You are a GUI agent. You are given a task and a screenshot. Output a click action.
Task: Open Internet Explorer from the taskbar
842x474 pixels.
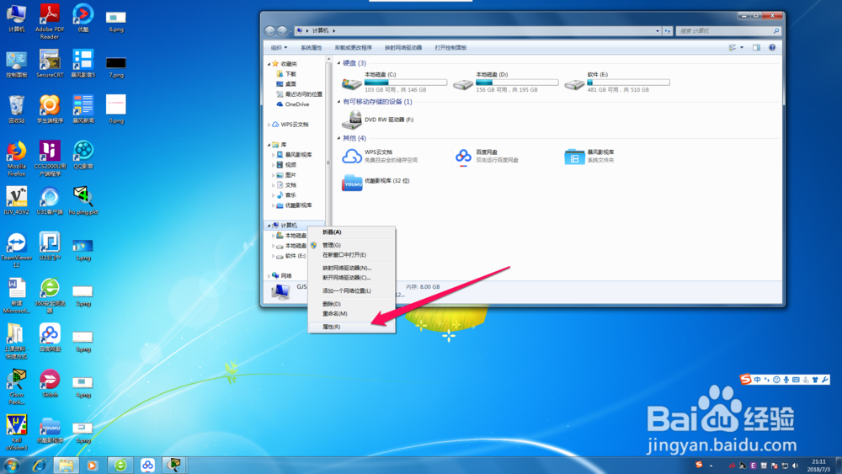(x=39, y=465)
